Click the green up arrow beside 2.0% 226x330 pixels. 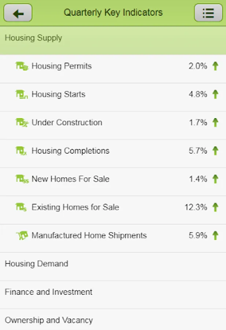(x=215, y=66)
